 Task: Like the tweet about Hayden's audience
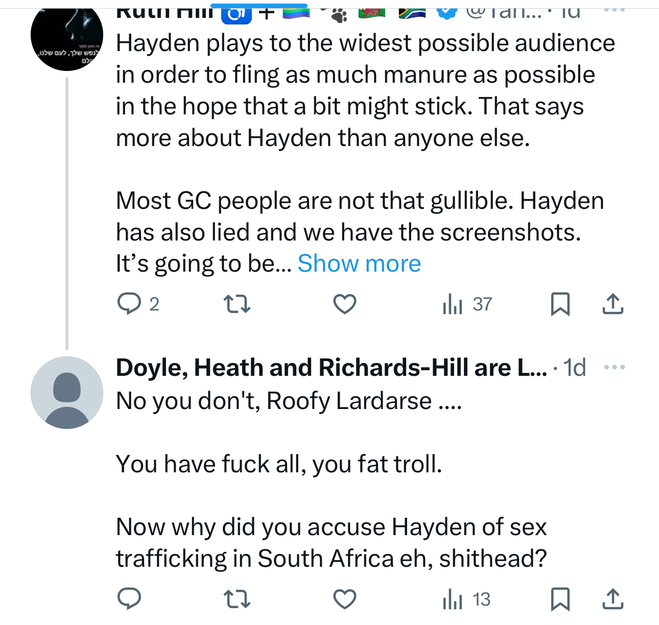coord(345,304)
